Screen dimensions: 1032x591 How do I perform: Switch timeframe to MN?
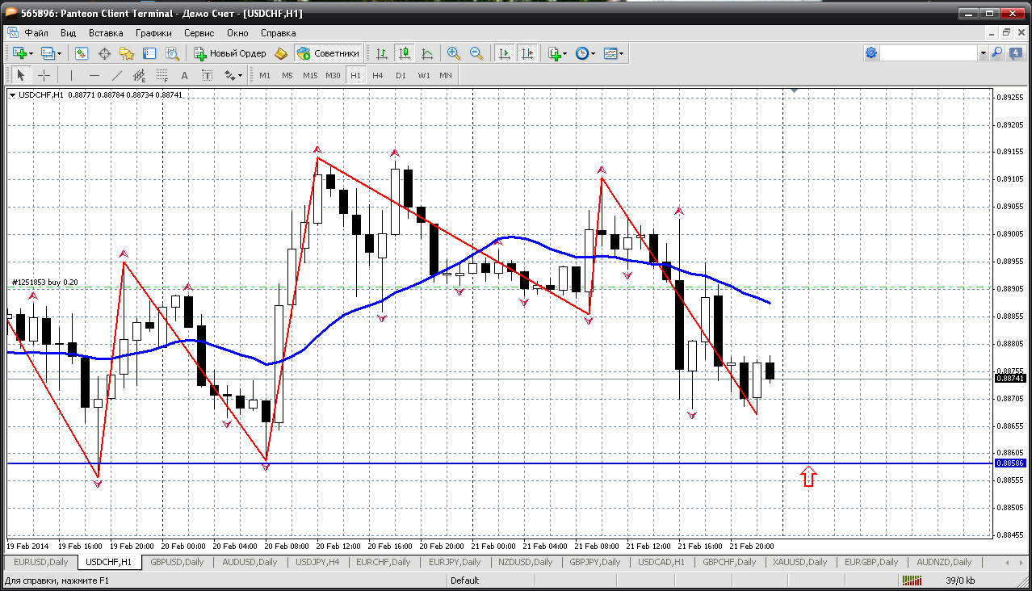click(446, 75)
